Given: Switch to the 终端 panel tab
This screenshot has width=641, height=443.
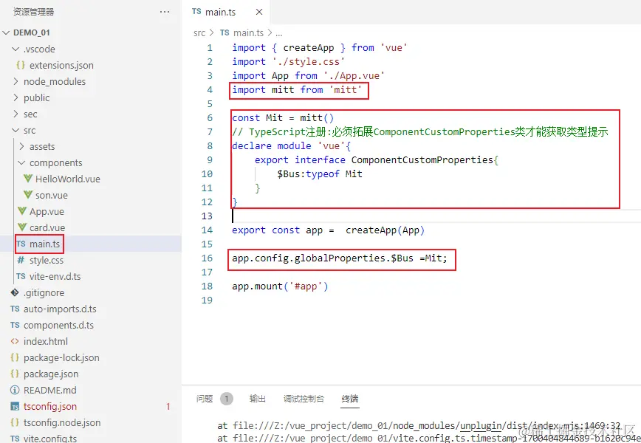Looking at the screenshot, I should 350,399.
